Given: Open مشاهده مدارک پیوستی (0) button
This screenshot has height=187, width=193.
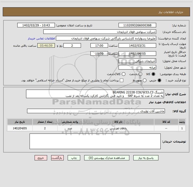Looking at the screenshot, I should (x=107, y=158).
